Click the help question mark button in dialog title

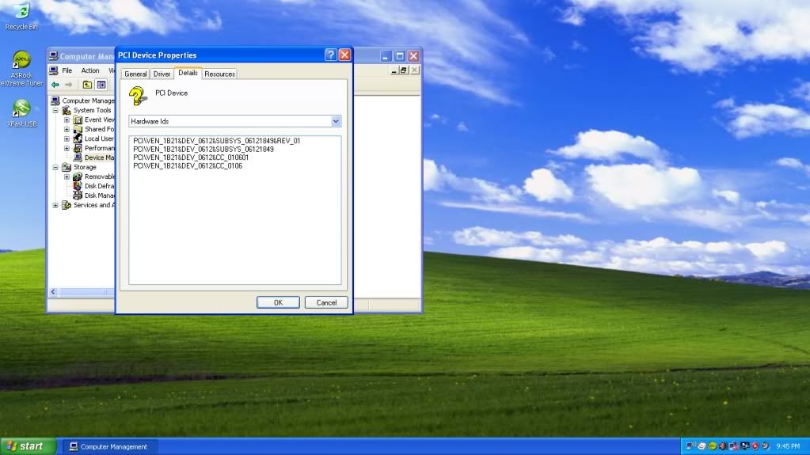pyautogui.click(x=331, y=55)
